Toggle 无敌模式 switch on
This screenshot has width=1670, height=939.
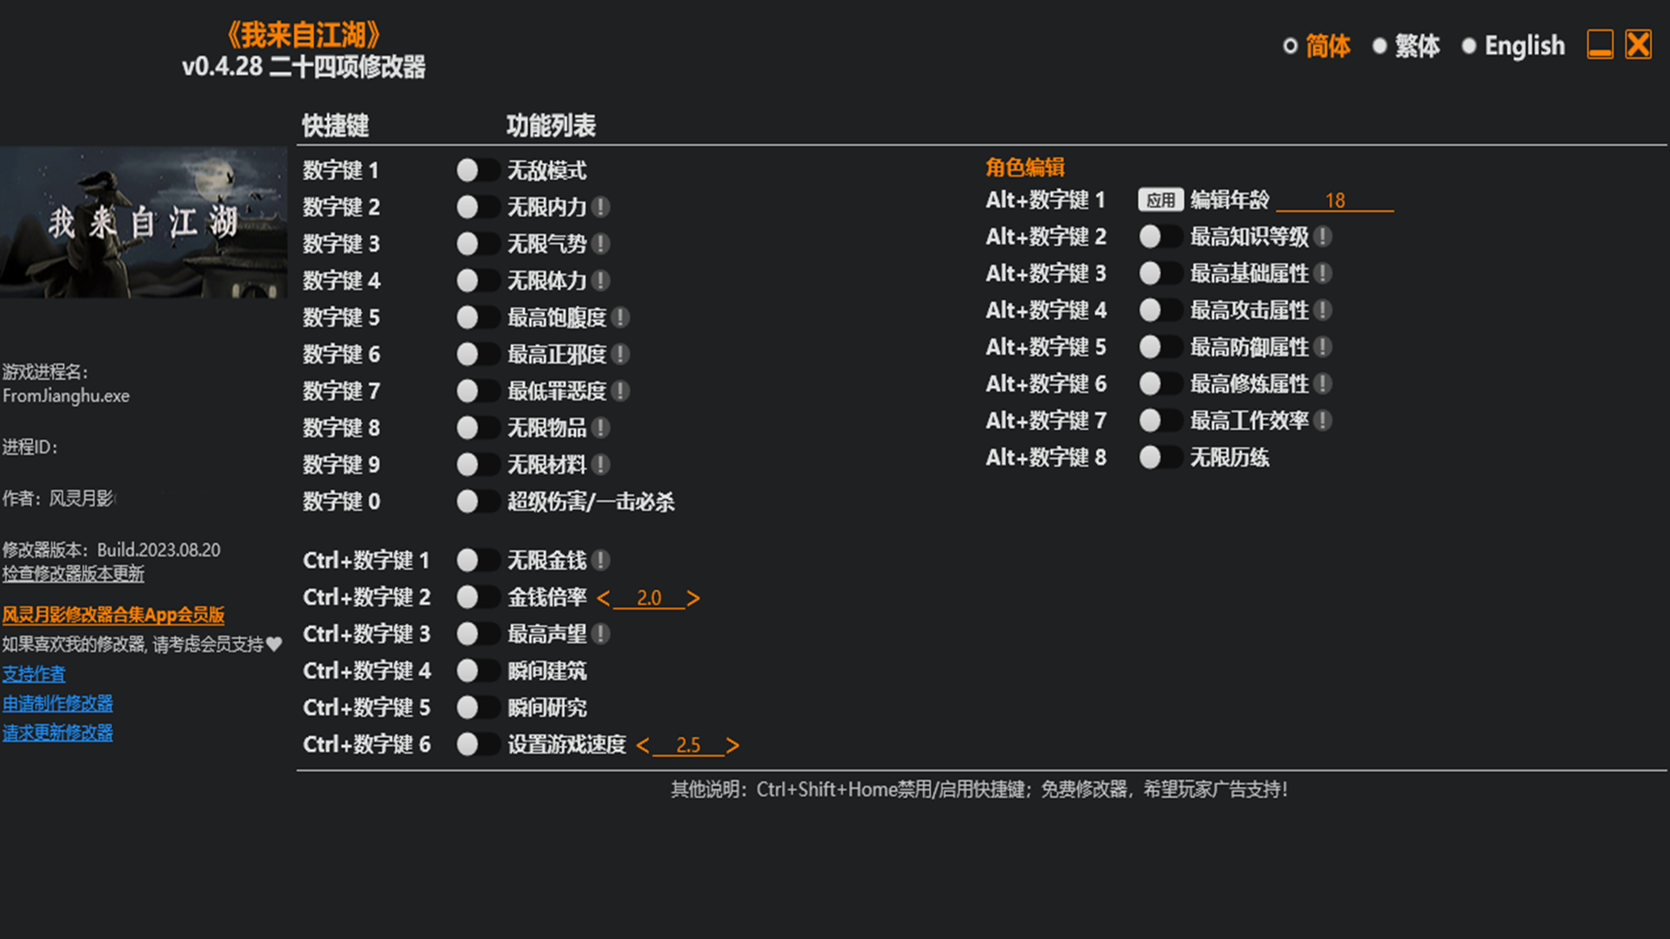pos(476,170)
